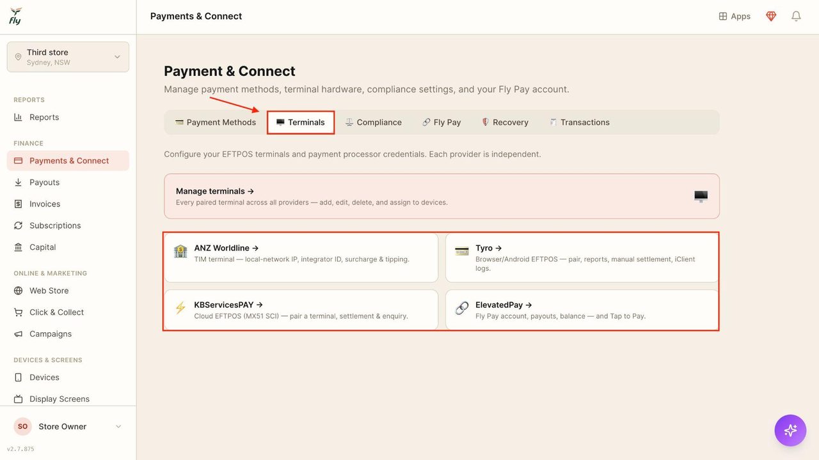Click the Payouts download arrow icon
Image resolution: width=819 pixels, height=460 pixels.
[18, 183]
